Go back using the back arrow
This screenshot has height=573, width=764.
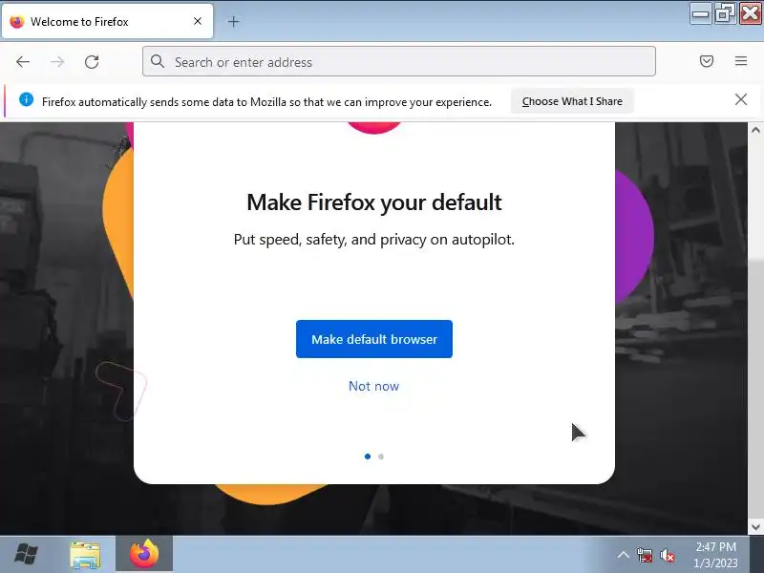(x=23, y=62)
